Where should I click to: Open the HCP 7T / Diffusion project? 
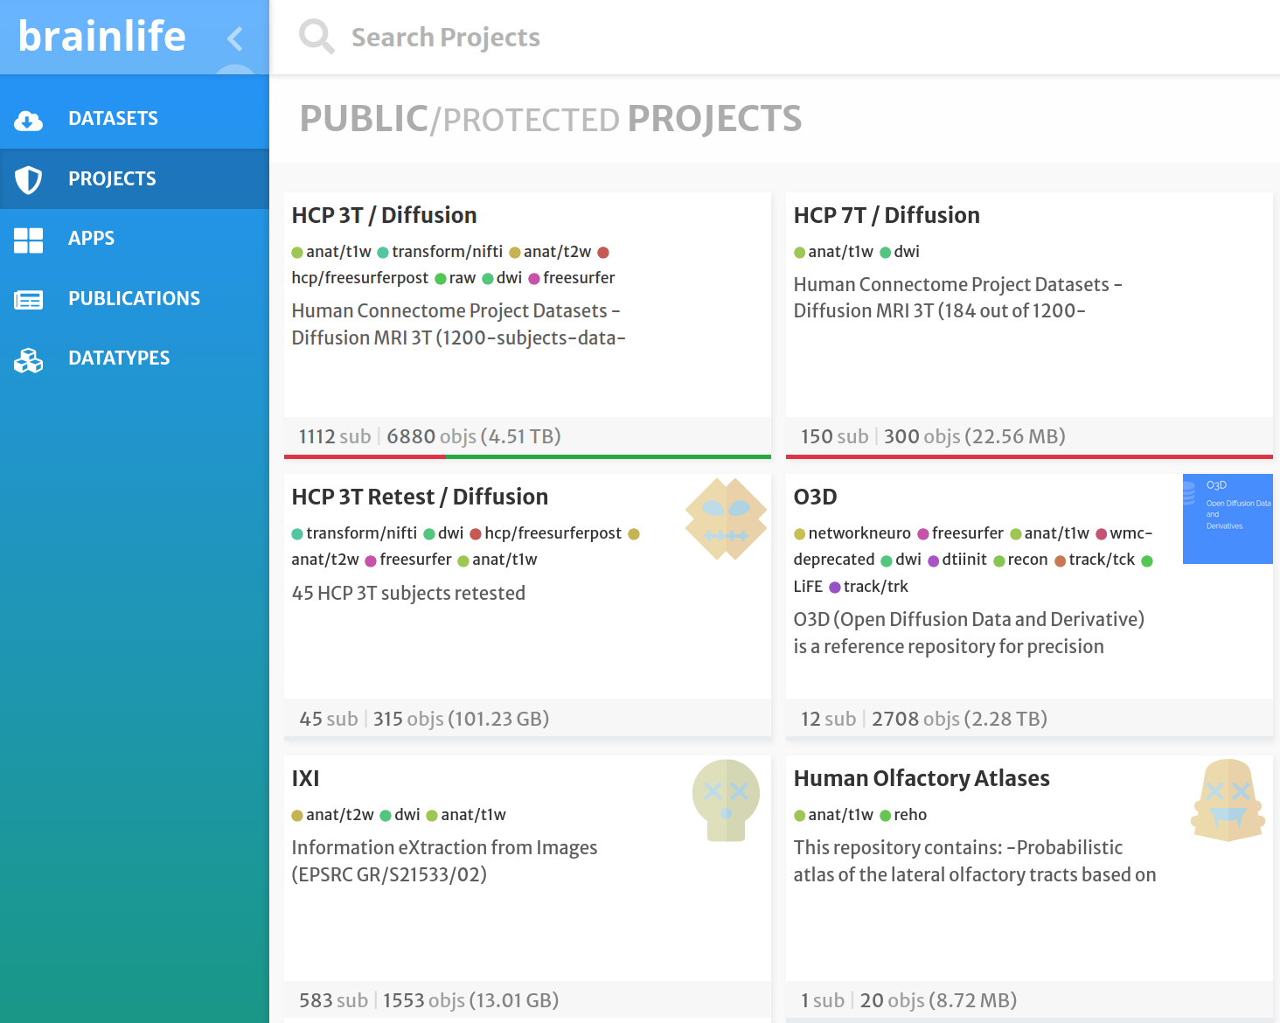click(x=886, y=215)
